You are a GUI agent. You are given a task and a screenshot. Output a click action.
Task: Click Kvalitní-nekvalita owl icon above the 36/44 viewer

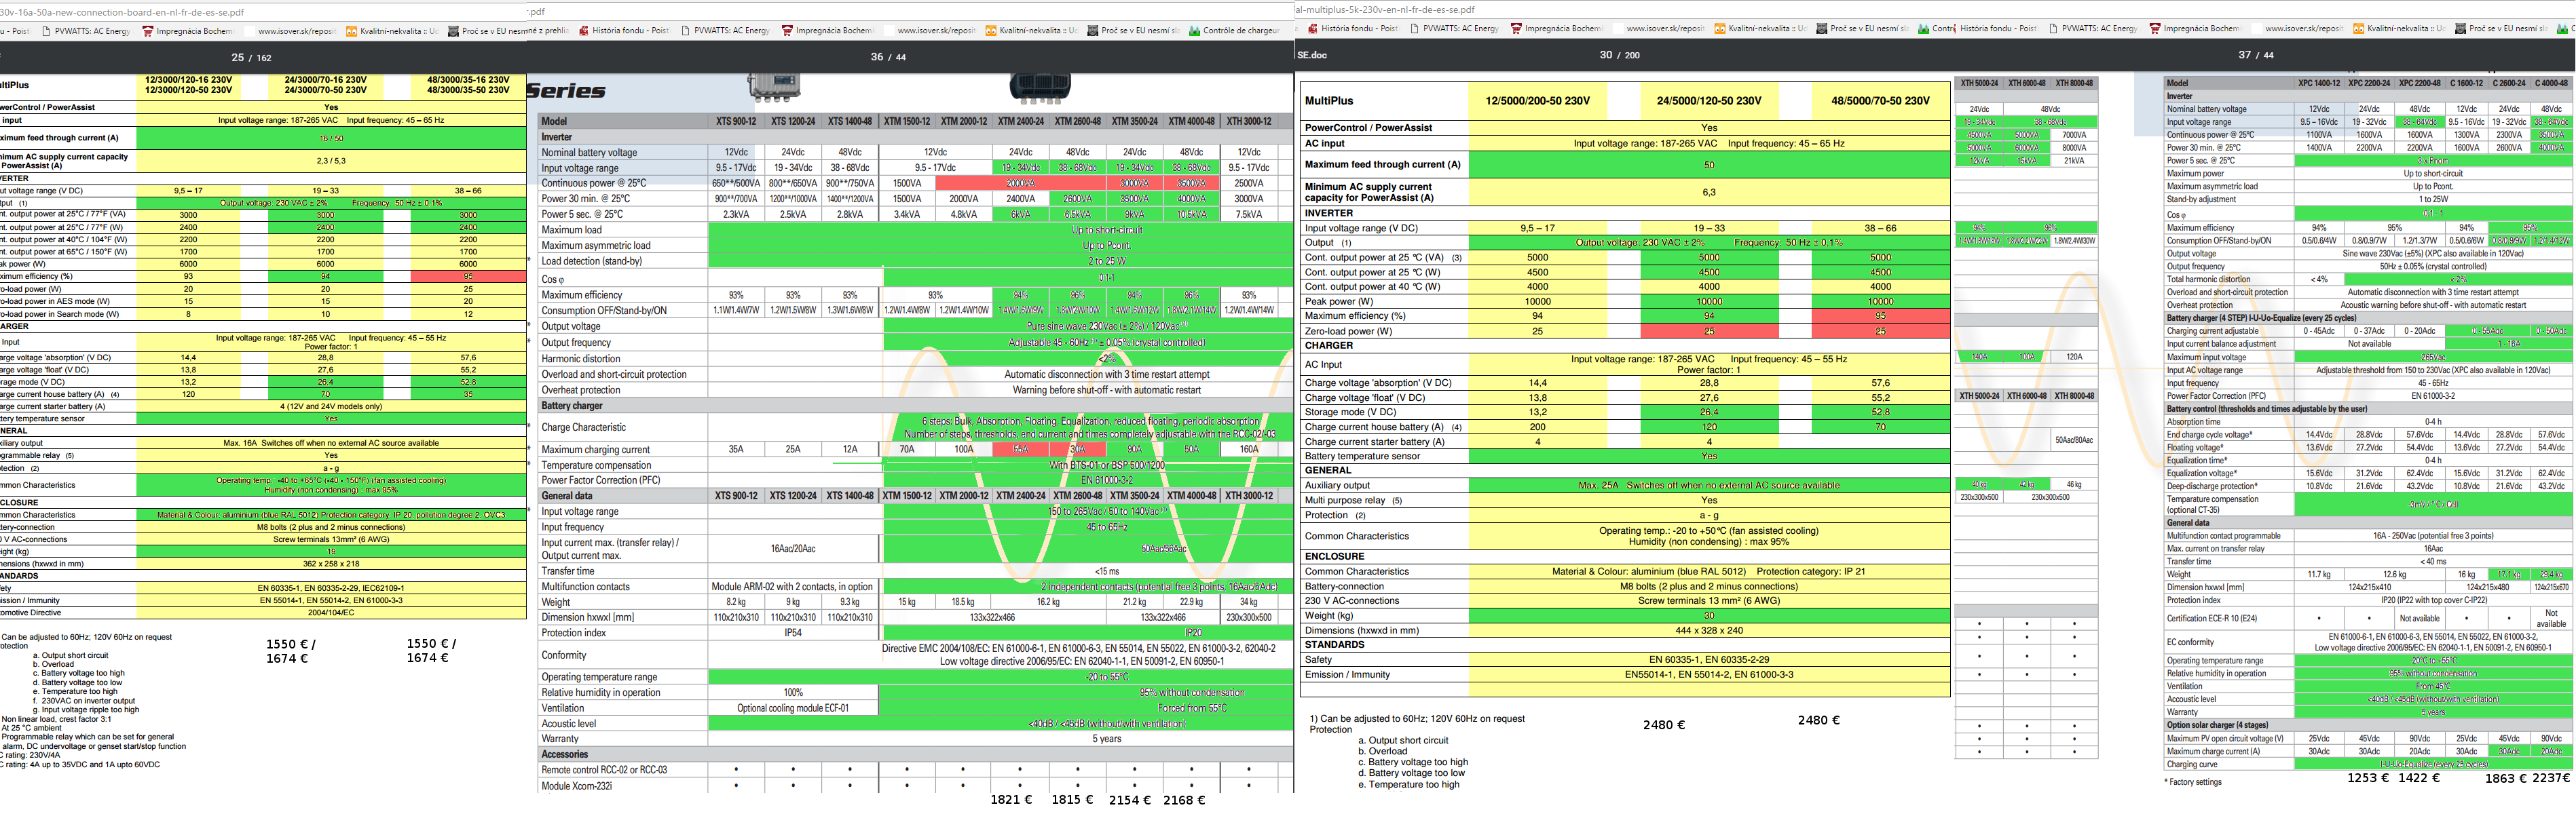990,31
